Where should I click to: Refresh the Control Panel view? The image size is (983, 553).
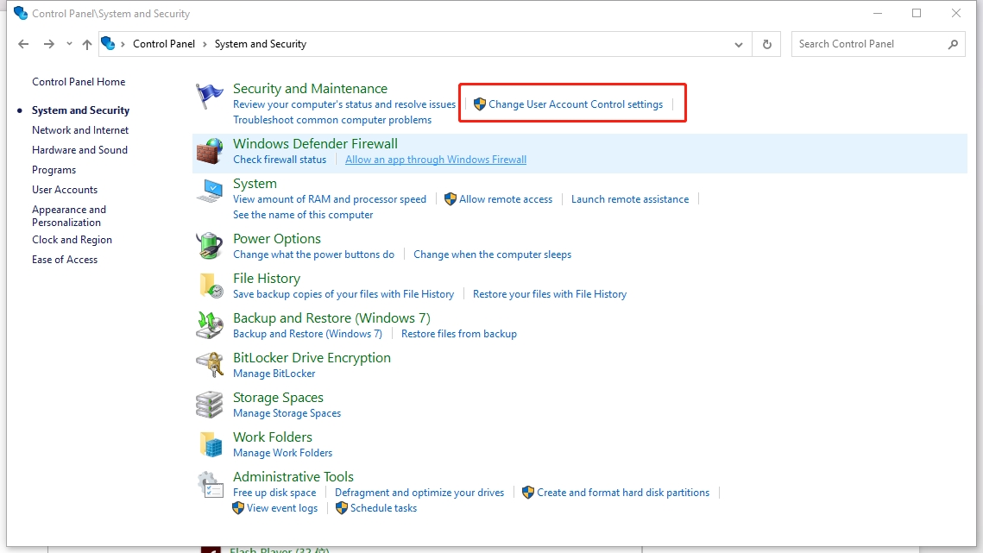coord(766,44)
